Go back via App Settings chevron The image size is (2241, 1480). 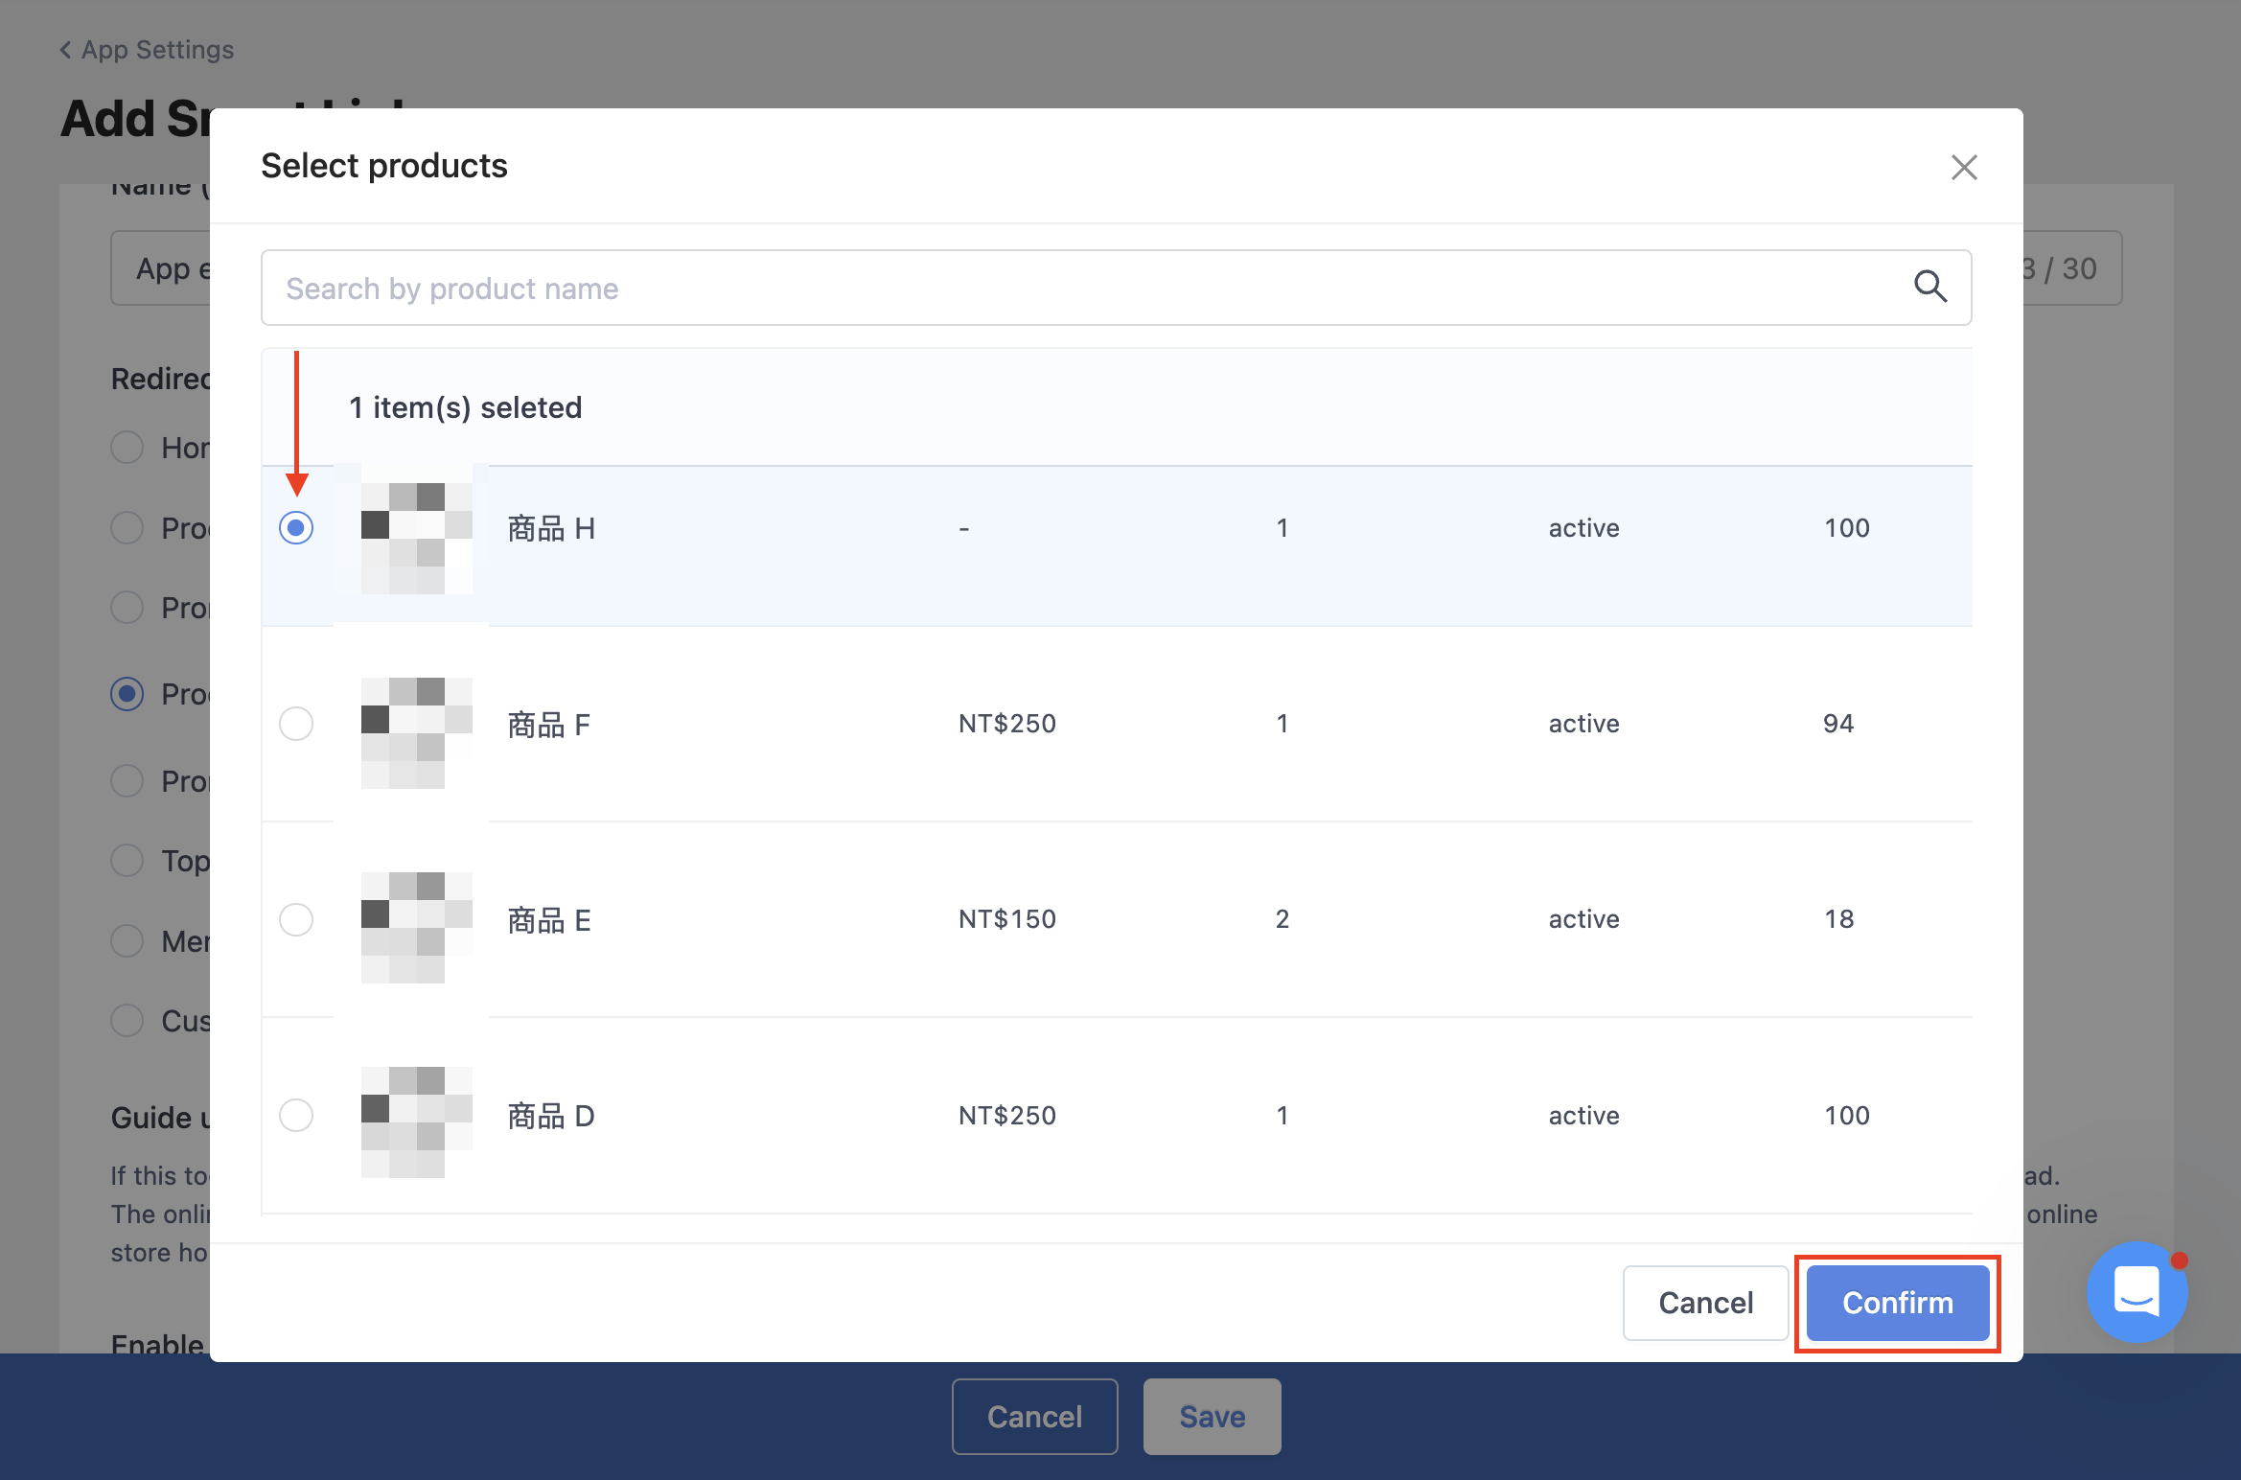(65, 50)
